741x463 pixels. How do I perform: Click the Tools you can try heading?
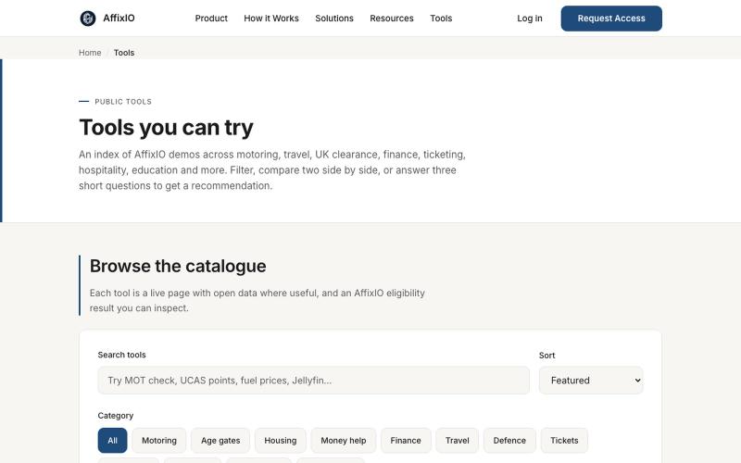(166, 128)
